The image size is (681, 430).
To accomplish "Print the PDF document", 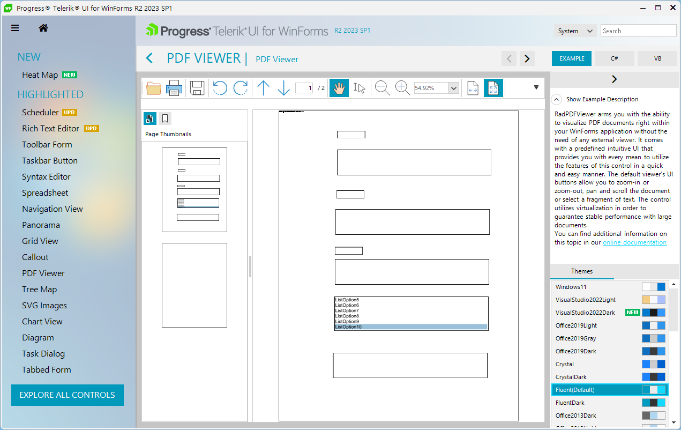I will point(174,88).
